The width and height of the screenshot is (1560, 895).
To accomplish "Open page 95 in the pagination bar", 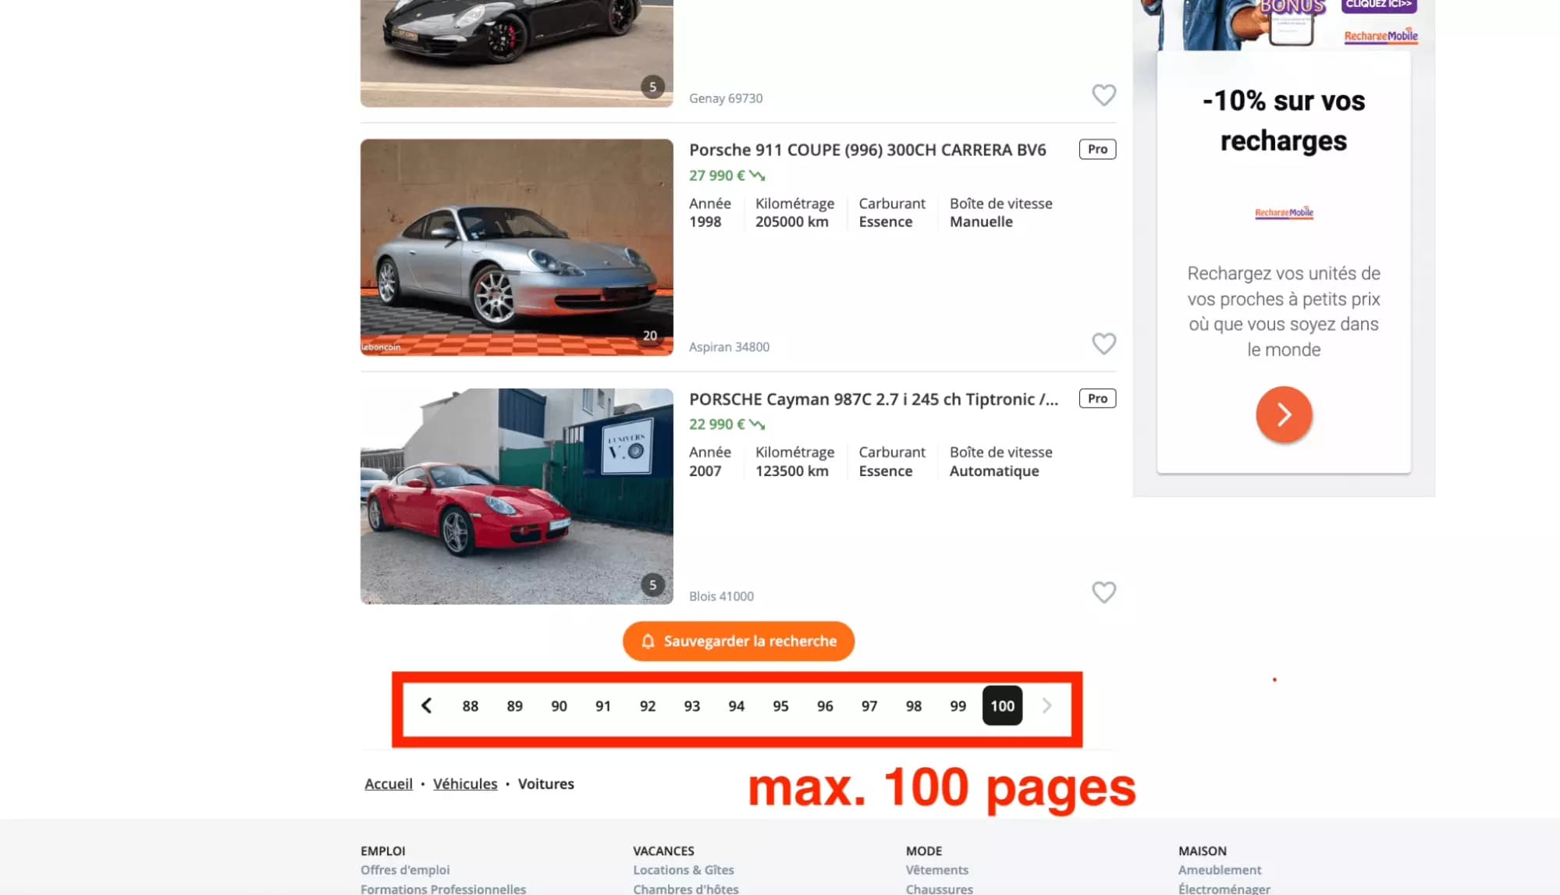I will pyautogui.click(x=780, y=705).
